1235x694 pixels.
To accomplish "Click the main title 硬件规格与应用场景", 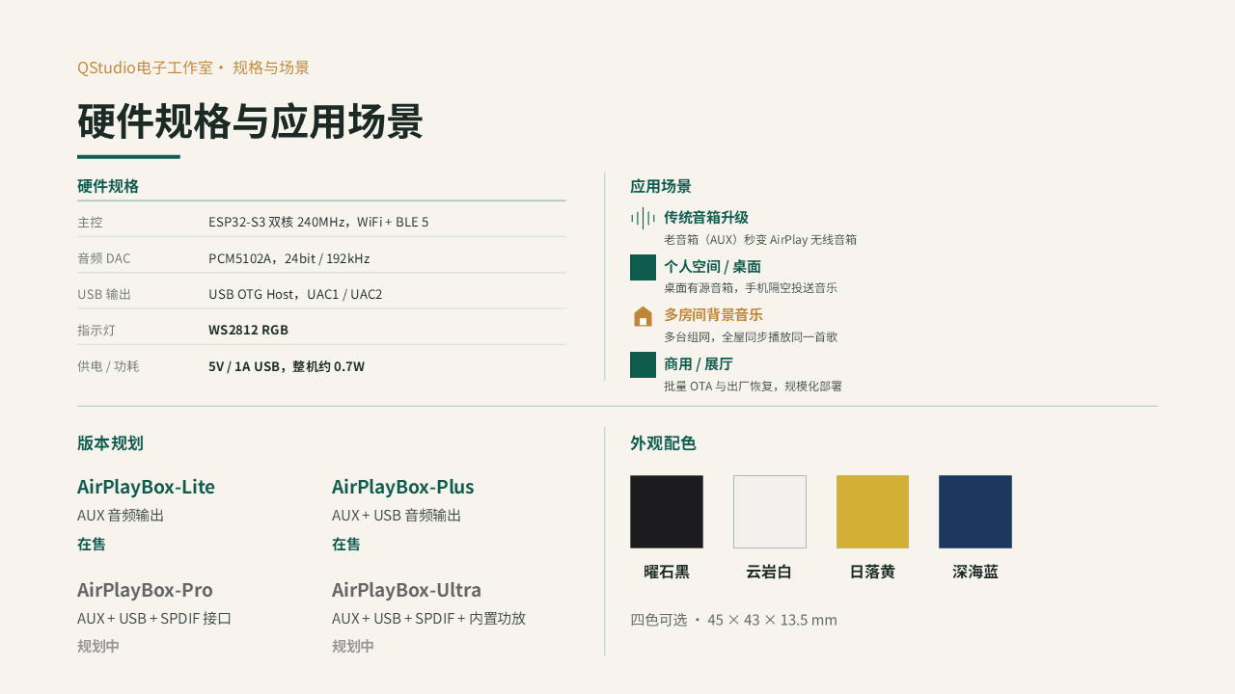I will [250, 122].
